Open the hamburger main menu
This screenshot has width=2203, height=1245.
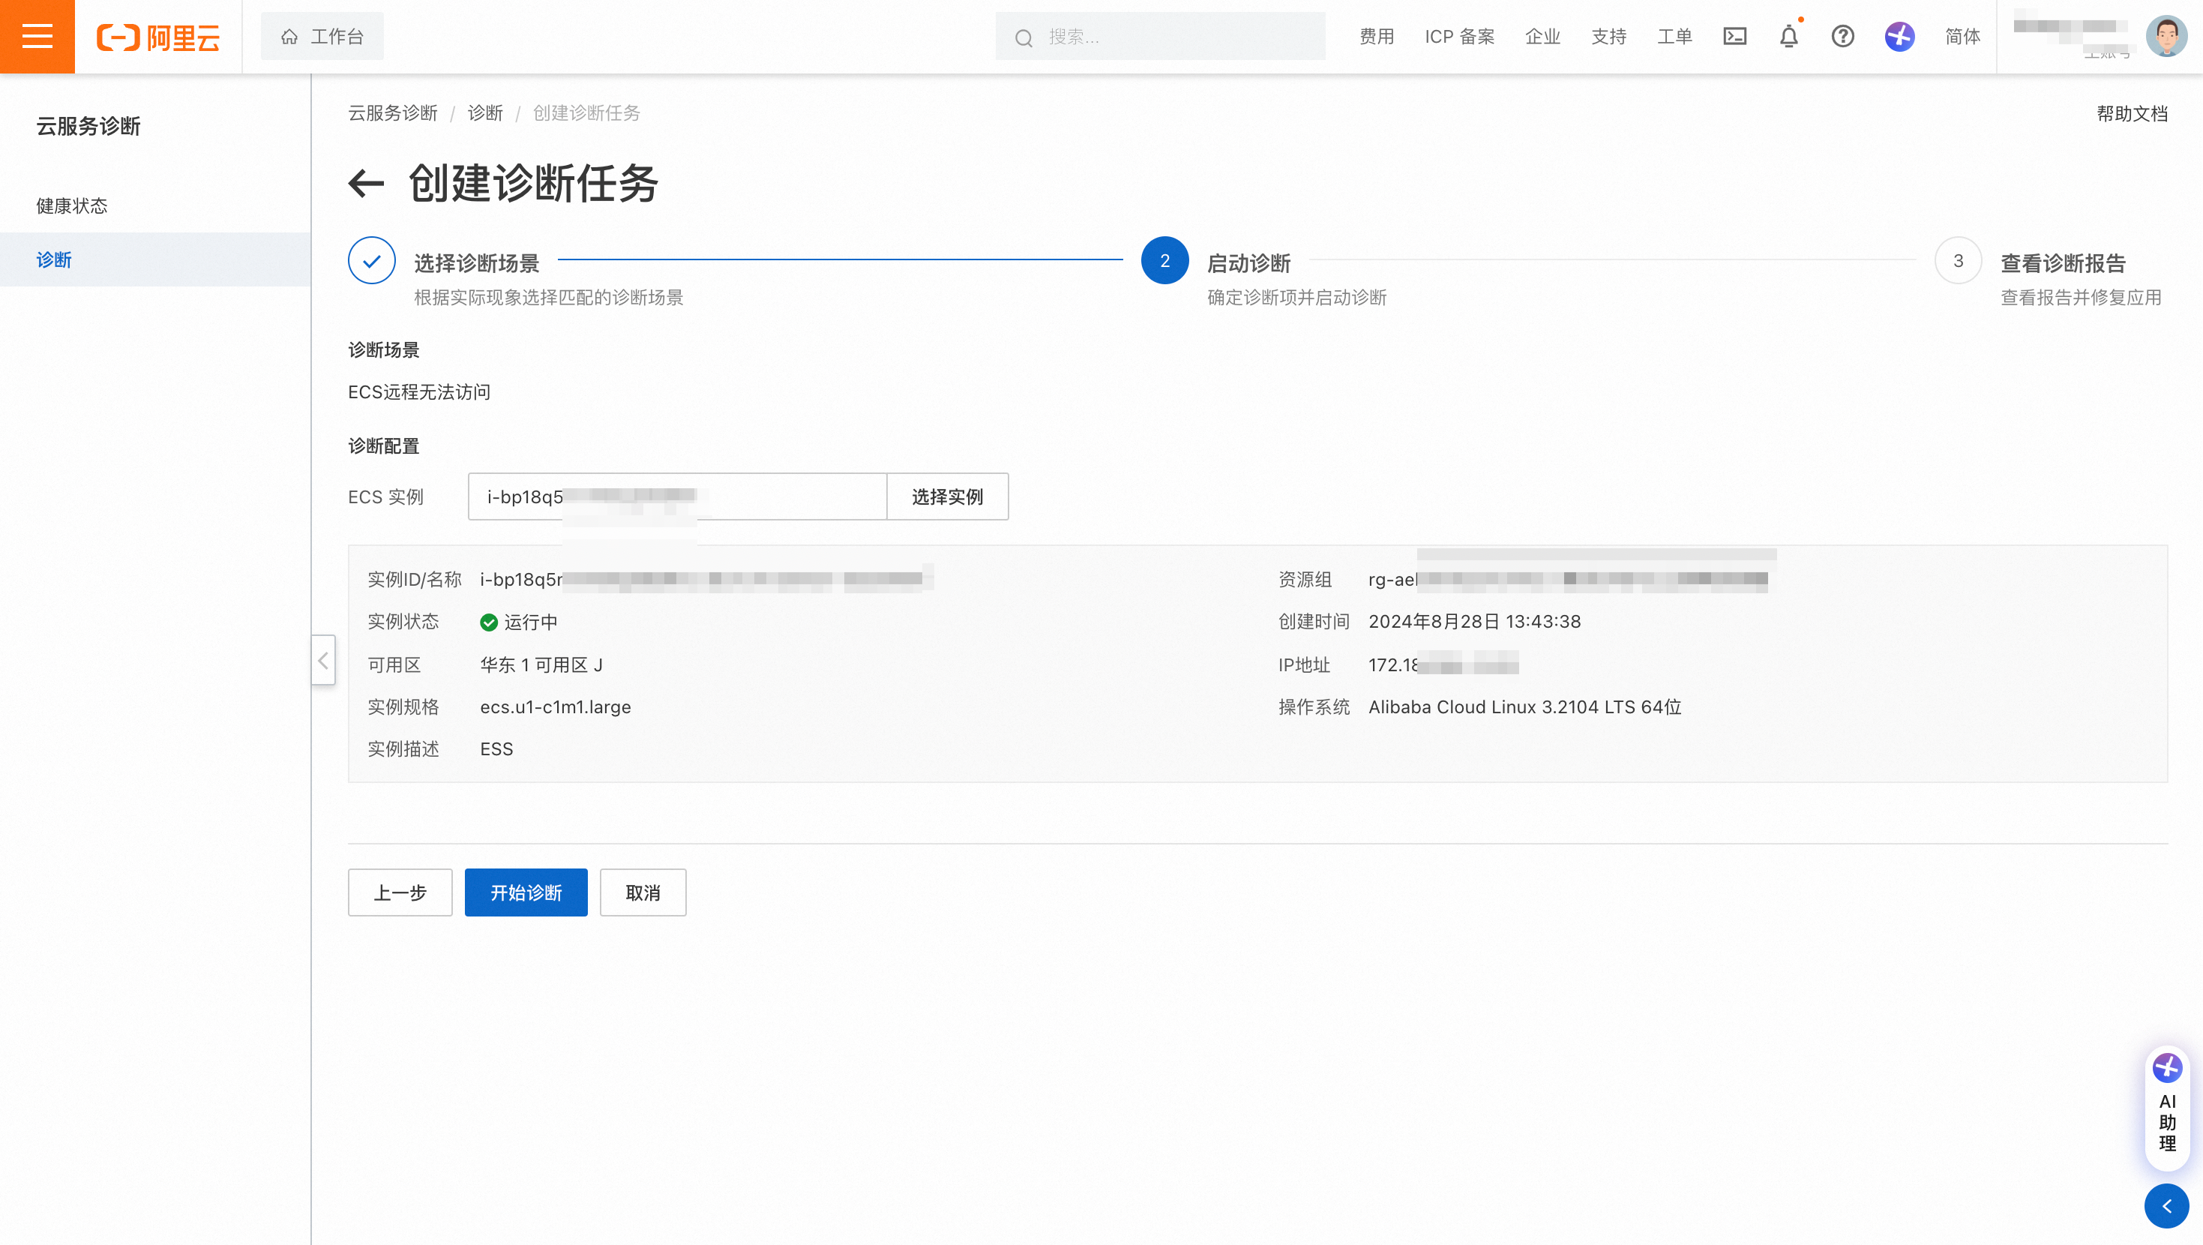37,37
